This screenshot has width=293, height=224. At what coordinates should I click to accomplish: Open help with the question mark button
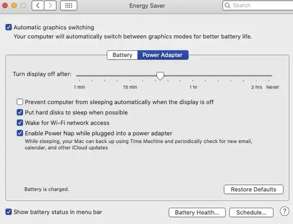(x=284, y=212)
